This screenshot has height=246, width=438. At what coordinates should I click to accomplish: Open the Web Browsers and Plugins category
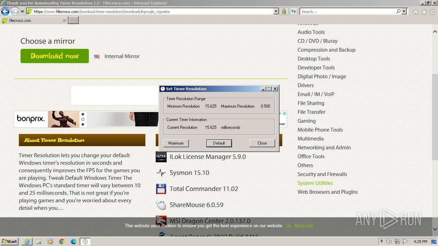click(x=327, y=192)
